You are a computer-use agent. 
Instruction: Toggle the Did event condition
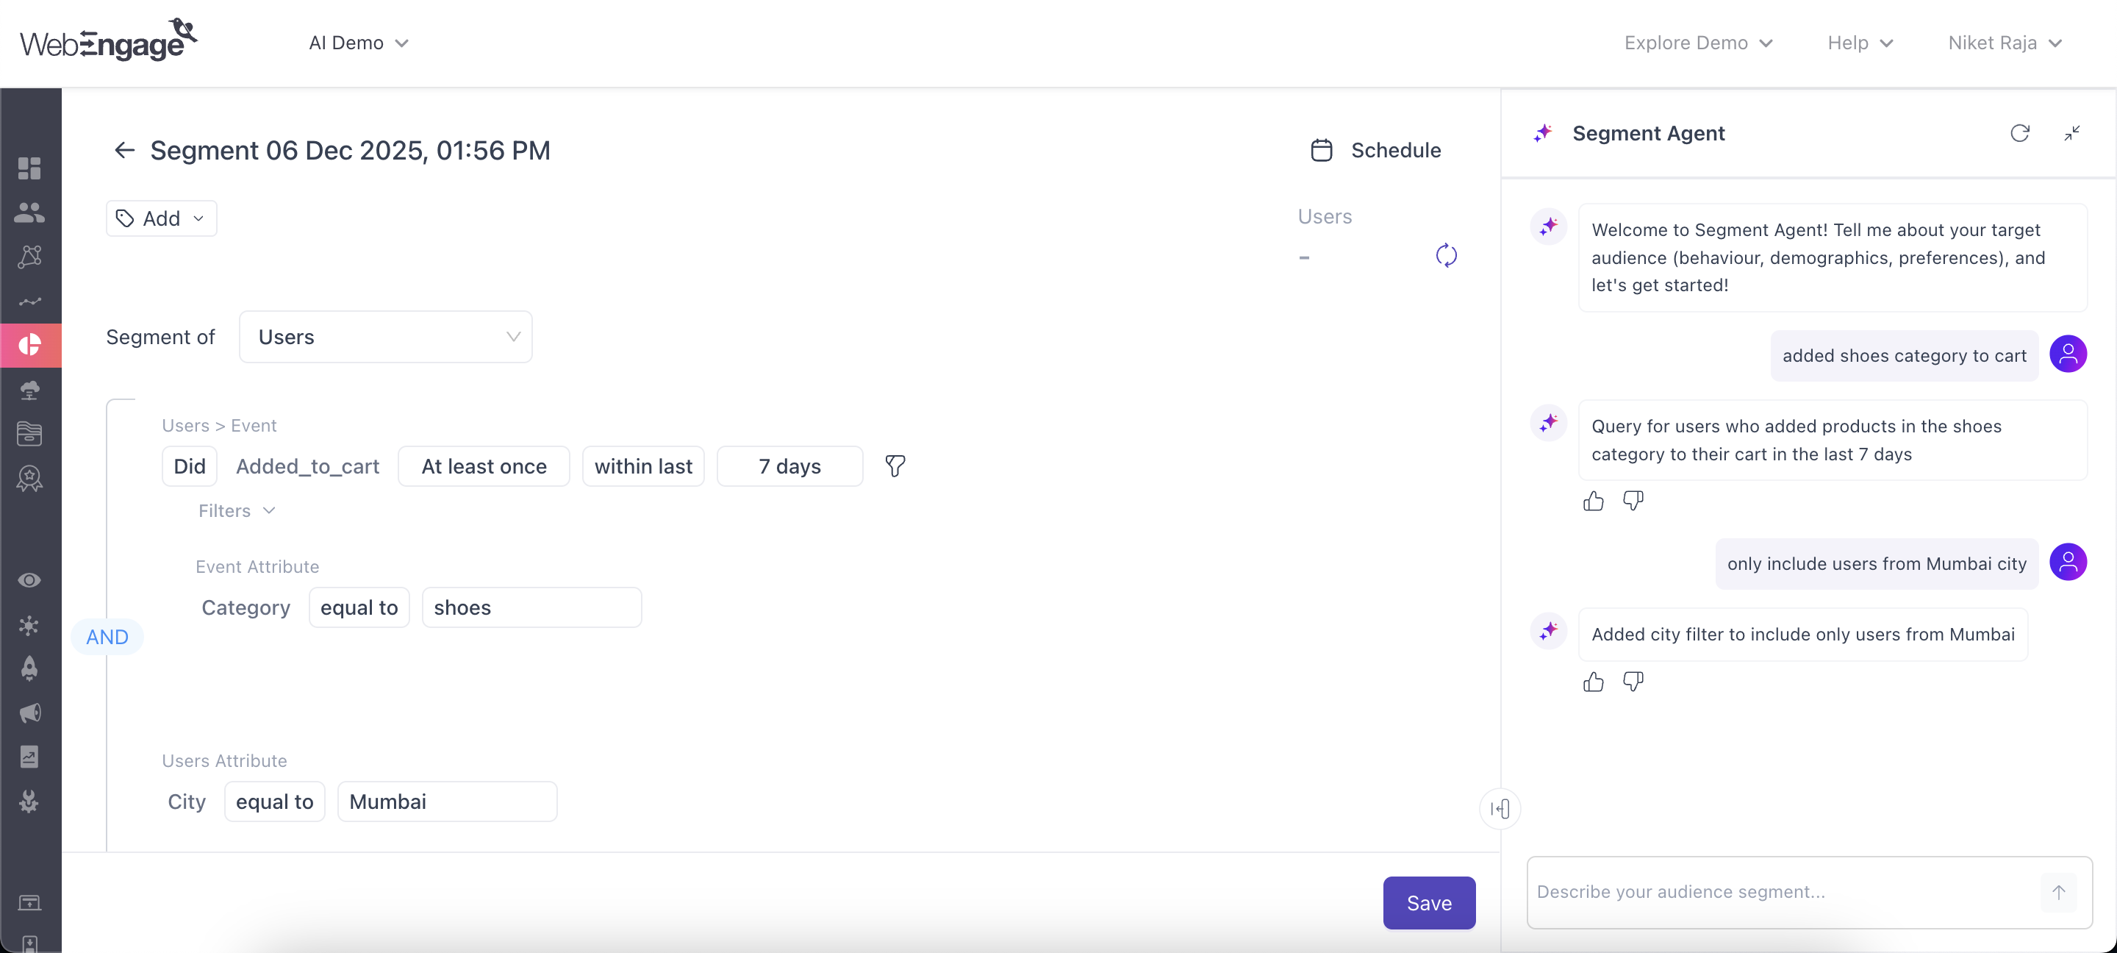pos(189,466)
